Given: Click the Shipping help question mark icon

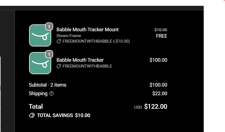Looking at the screenshot, I should tap(51, 94).
